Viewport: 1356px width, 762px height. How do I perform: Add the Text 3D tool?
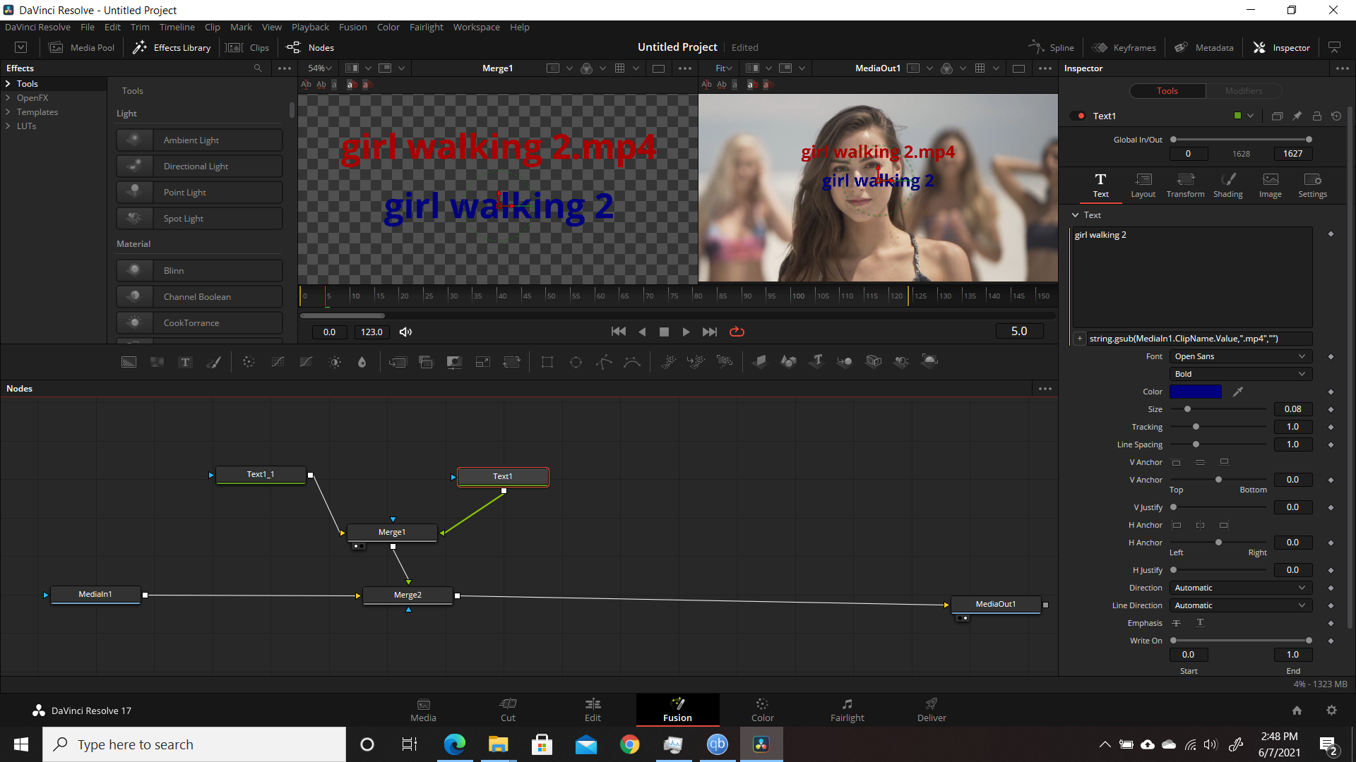click(x=817, y=362)
